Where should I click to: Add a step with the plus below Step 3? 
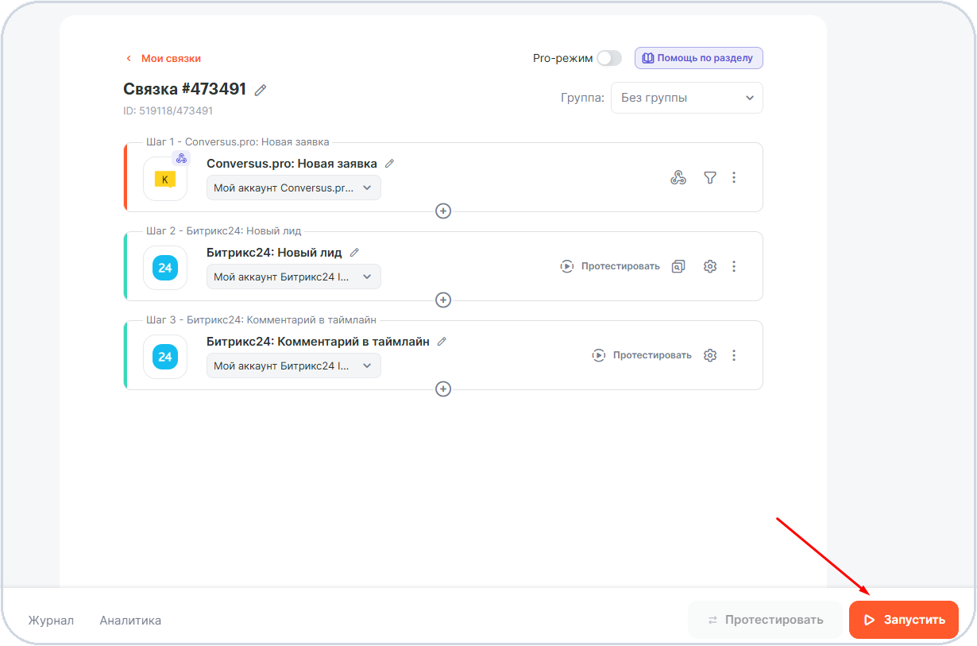pos(443,389)
